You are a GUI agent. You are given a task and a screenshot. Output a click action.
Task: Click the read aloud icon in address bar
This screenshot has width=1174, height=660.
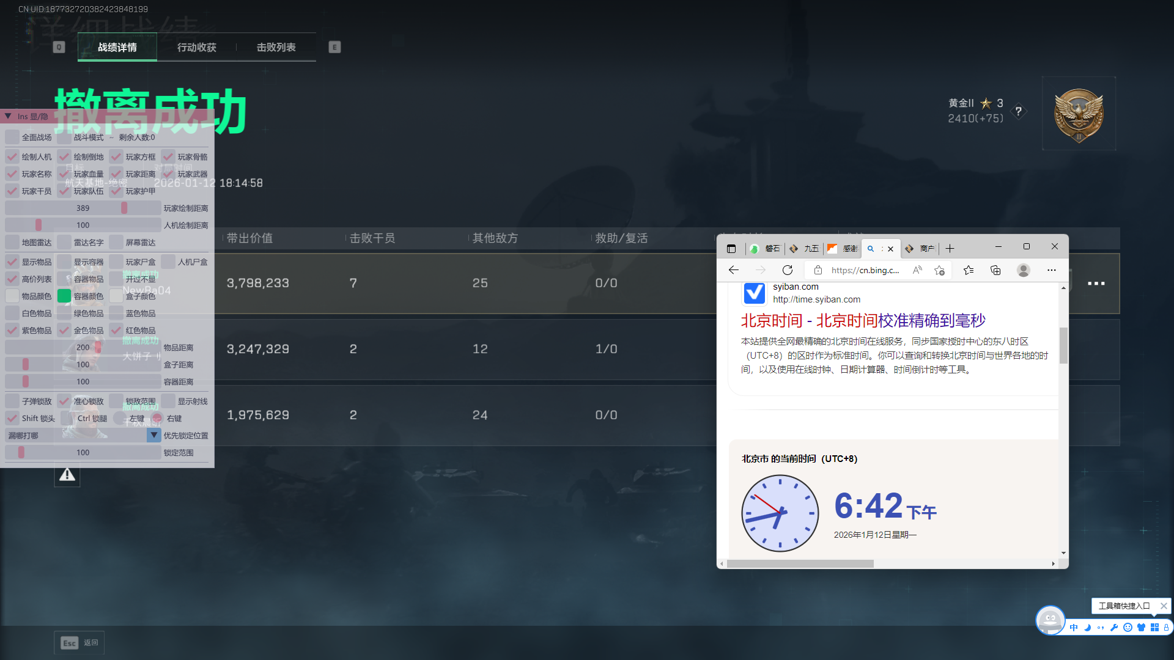click(917, 270)
